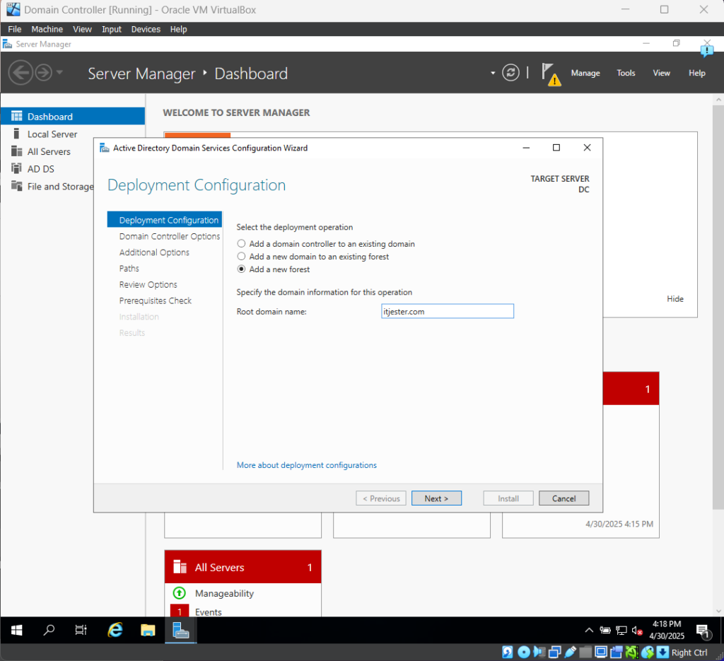Go to Domain Controller Options step
This screenshot has width=724, height=661.
[x=170, y=236]
